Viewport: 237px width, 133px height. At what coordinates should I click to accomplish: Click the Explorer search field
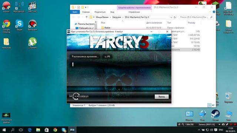click(196, 17)
